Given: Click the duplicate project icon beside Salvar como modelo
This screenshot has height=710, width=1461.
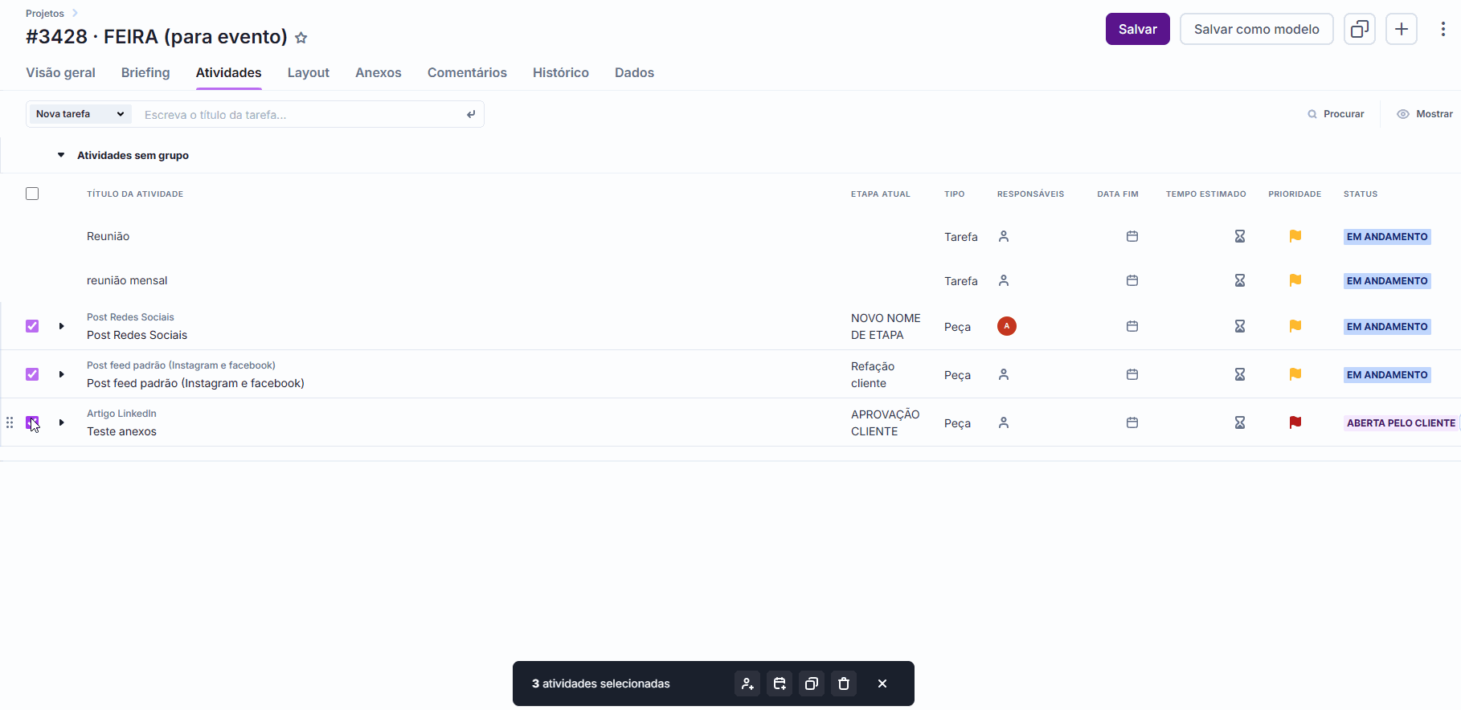Looking at the screenshot, I should pyautogui.click(x=1360, y=29).
